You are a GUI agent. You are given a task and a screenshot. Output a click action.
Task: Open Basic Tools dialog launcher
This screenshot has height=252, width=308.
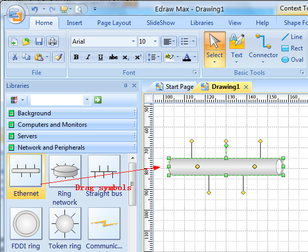(x=302, y=72)
